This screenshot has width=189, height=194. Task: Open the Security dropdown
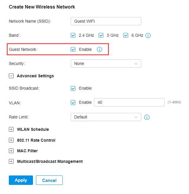[106, 63]
